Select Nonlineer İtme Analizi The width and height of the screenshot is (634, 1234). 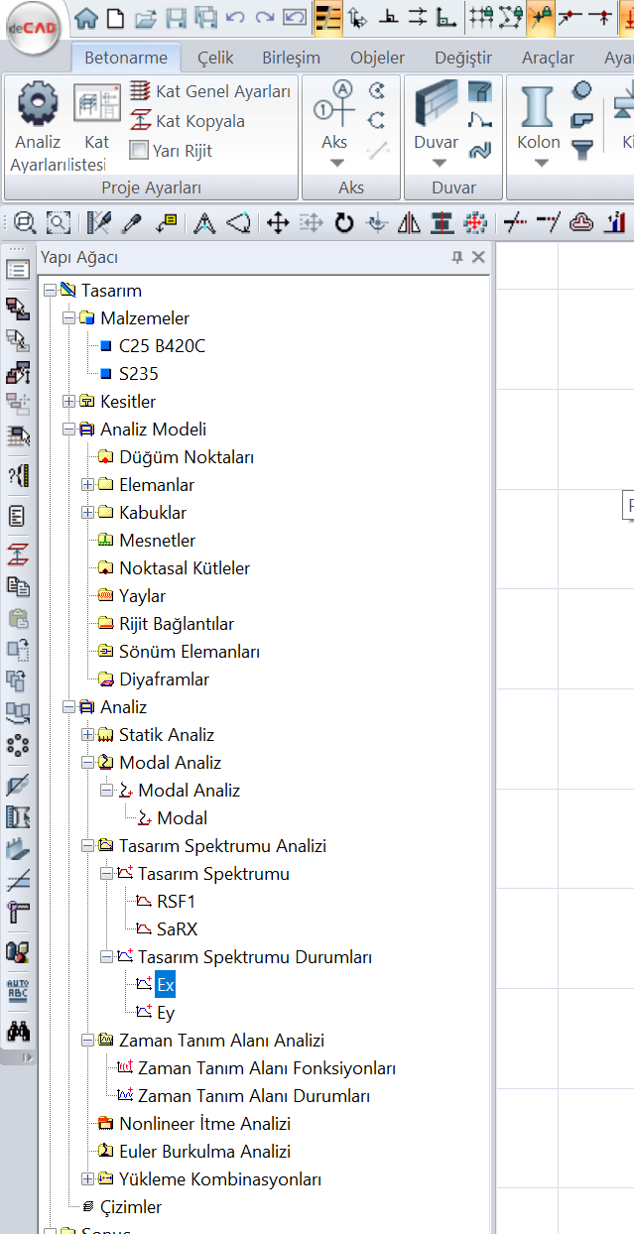204,1124
